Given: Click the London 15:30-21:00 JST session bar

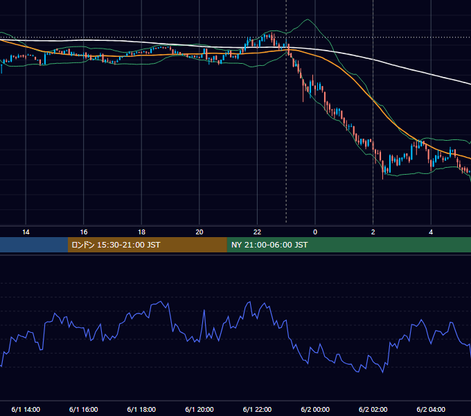Looking at the screenshot, I should coord(147,245).
